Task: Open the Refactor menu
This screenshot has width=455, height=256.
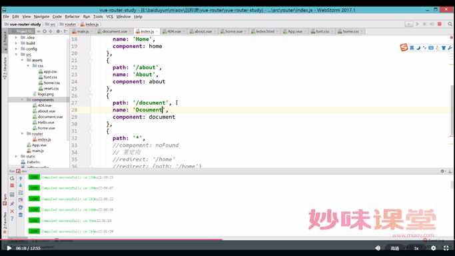Action: [72, 17]
